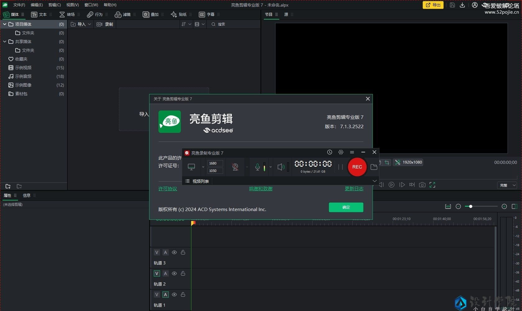Viewport: 522px width, 311px height.
Task: Toggle V video target on 轨道 3
Action: click(x=157, y=252)
